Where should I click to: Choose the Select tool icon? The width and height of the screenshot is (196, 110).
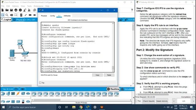pos(3,15)
